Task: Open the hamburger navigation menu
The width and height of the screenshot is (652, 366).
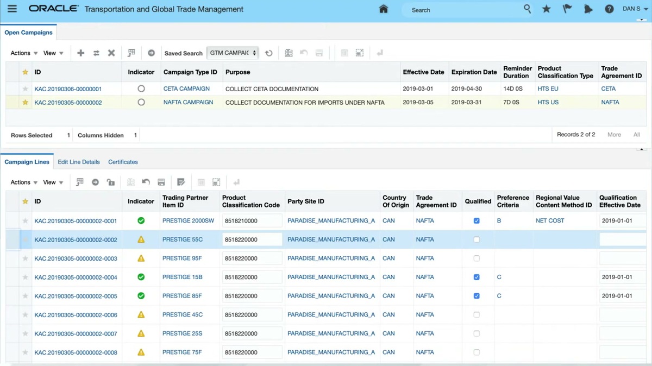Action: click(12, 9)
